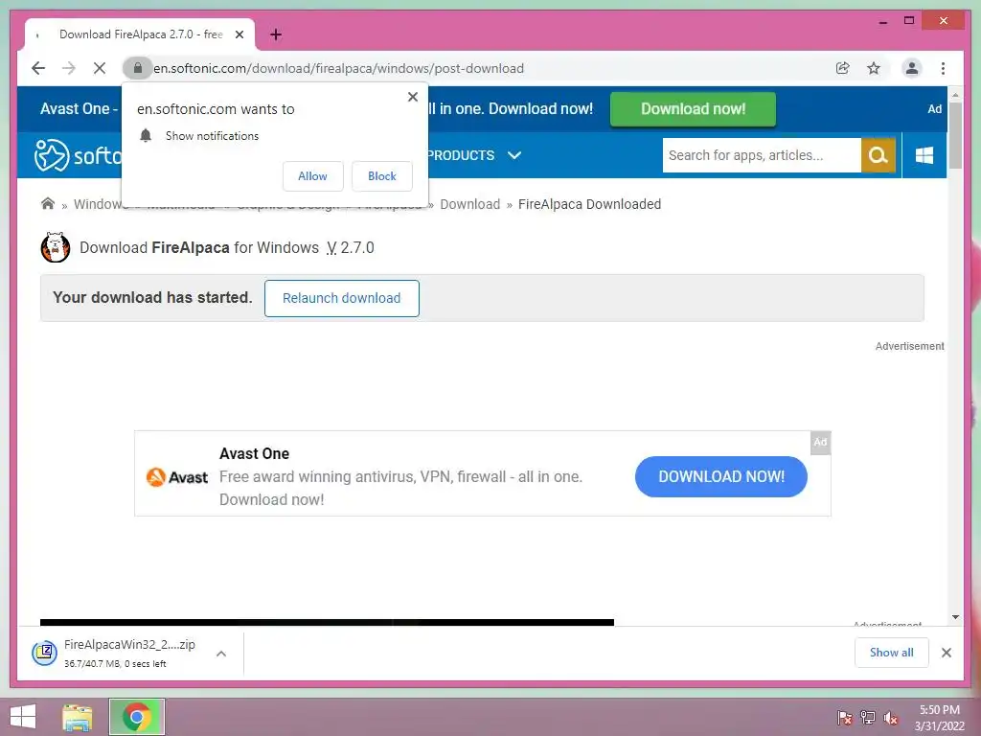981x736 pixels.
Task: Click the forward navigation arrow
Action: [x=69, y=68]
